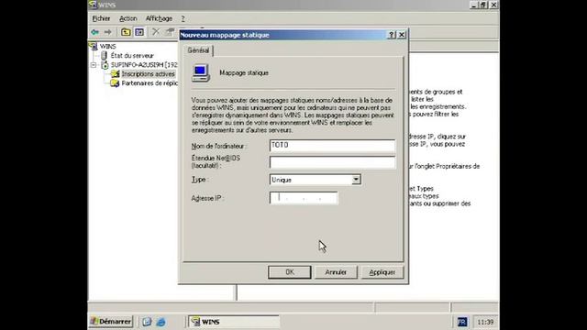
Task: Select SUPINFO-A2USI9H server tree item
Action: pyautogui.click(x=144, y=65)
